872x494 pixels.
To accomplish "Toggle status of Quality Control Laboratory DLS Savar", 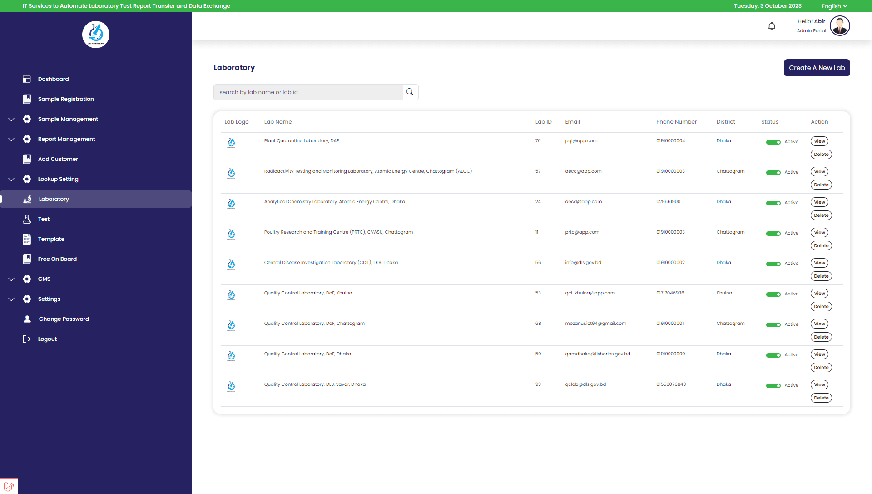I will tap(773, 386).
